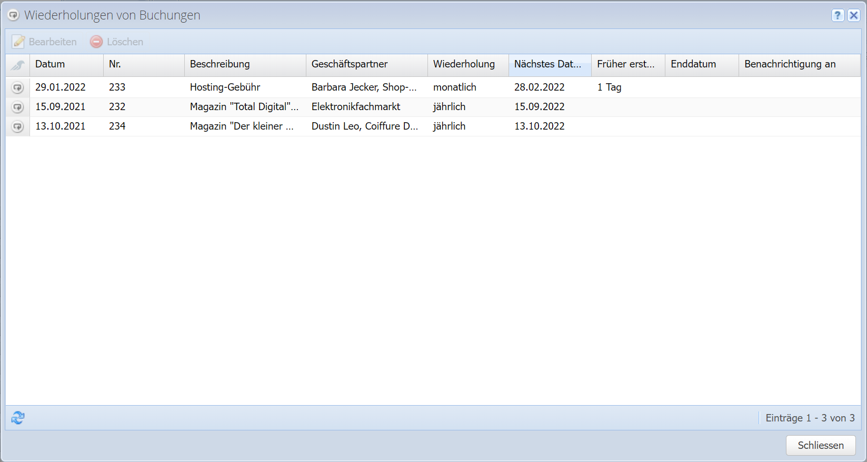The height and width of the screenshot is (462, 867).
Task: Click the pin icon column header
Action: tap(18, 65)
